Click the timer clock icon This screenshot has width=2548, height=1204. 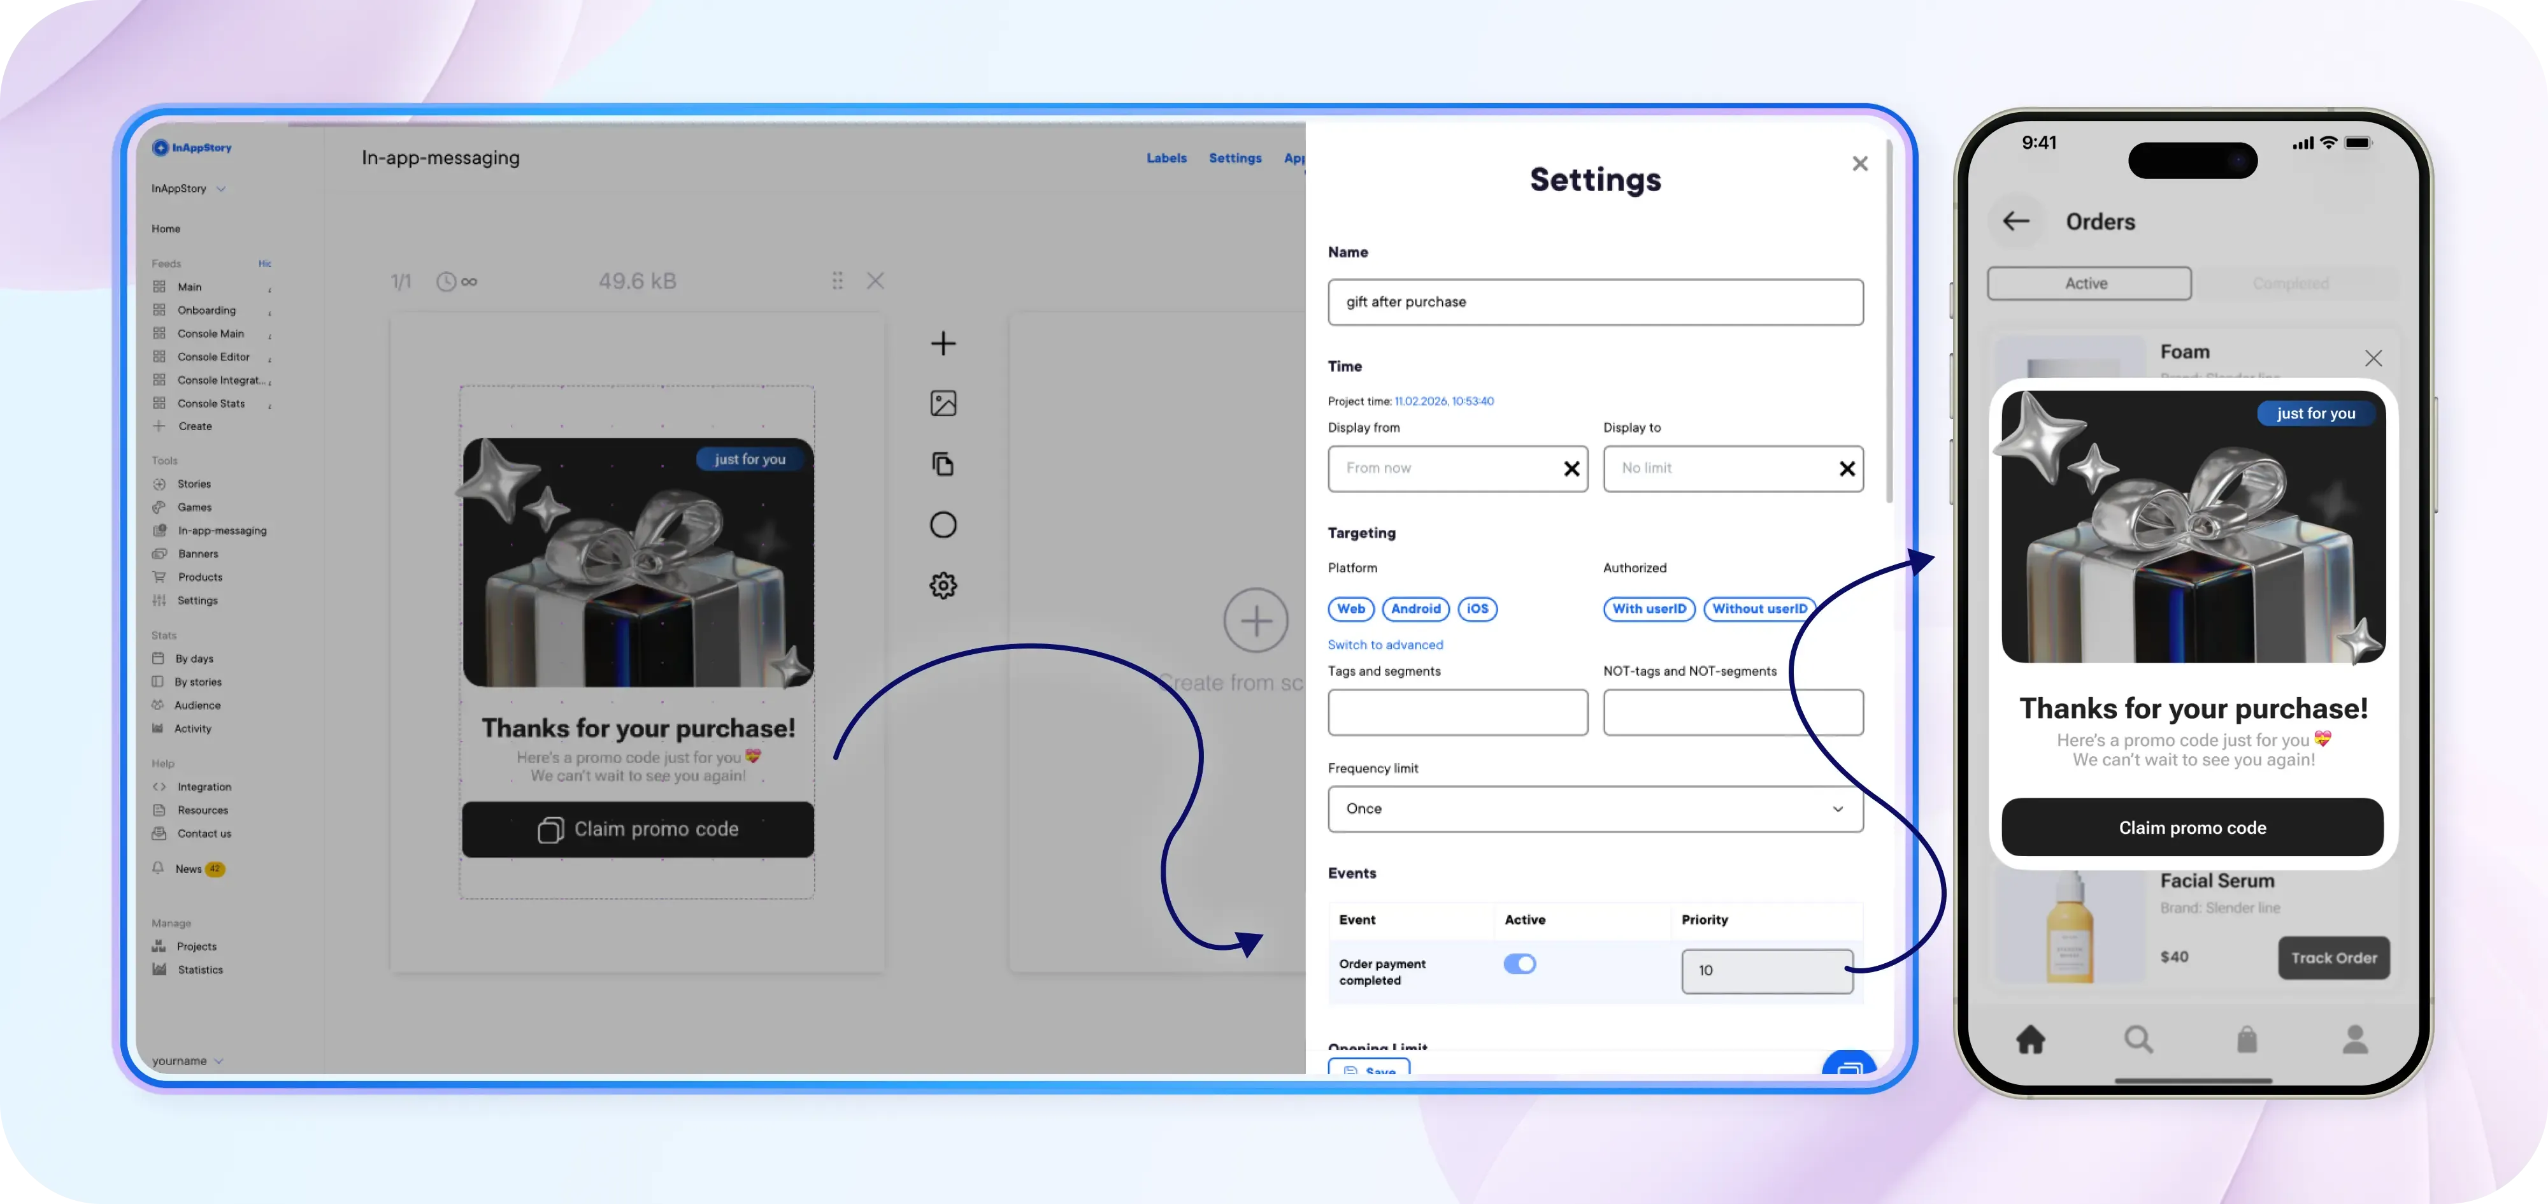(446, 282)
